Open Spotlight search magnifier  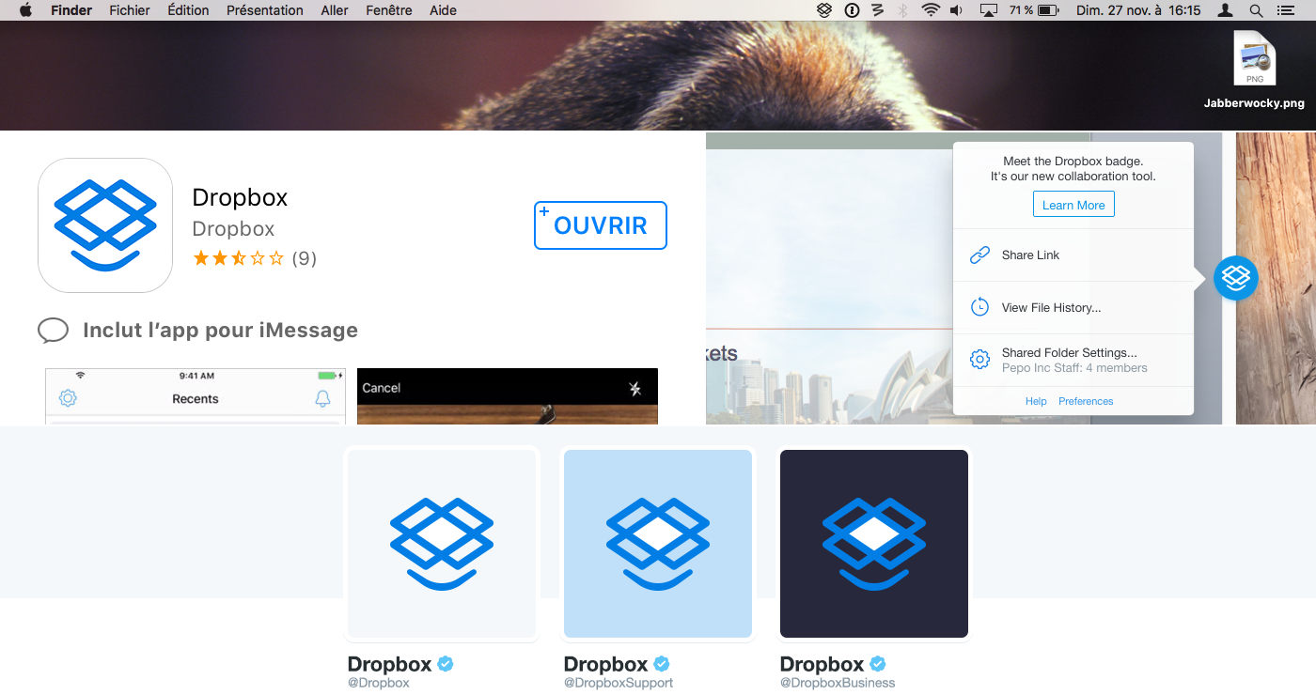[x=1256, y=10]
